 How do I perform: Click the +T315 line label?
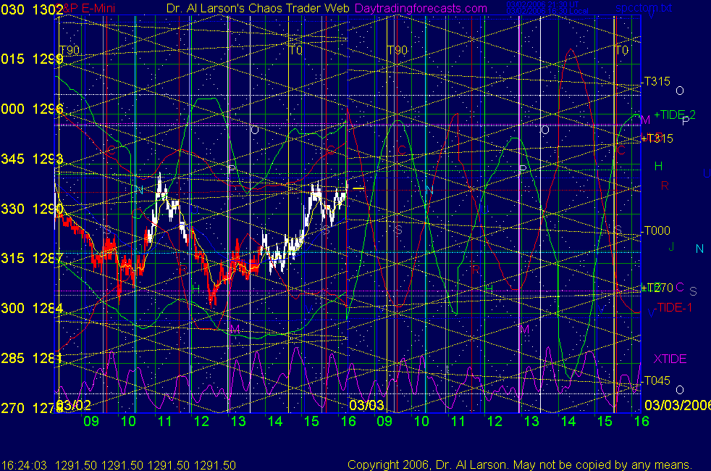click(657, 138)
